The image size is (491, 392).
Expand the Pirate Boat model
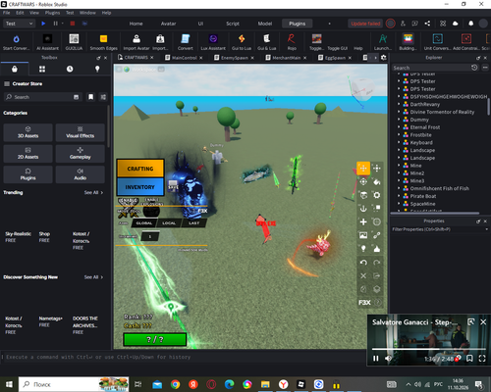pyautogui.click(x=399, y=196)
